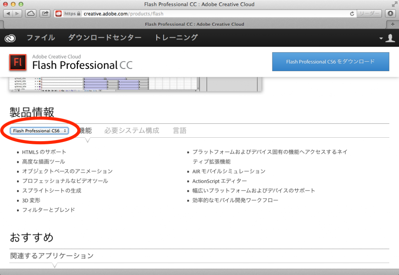Click the Creative Cloud logo in the navigation bar
Screen dimensions: 399x275
coord(10,38)
